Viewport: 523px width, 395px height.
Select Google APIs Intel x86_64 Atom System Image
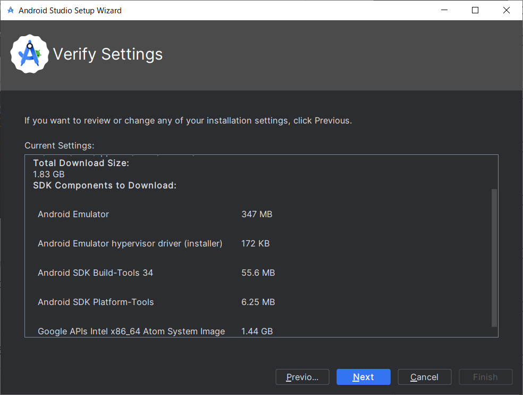tap(131, 331)
